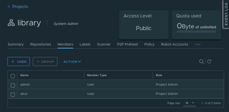Open the Scanner tab
The height and width of the screenshot is (112, 229).
(104, 44)
